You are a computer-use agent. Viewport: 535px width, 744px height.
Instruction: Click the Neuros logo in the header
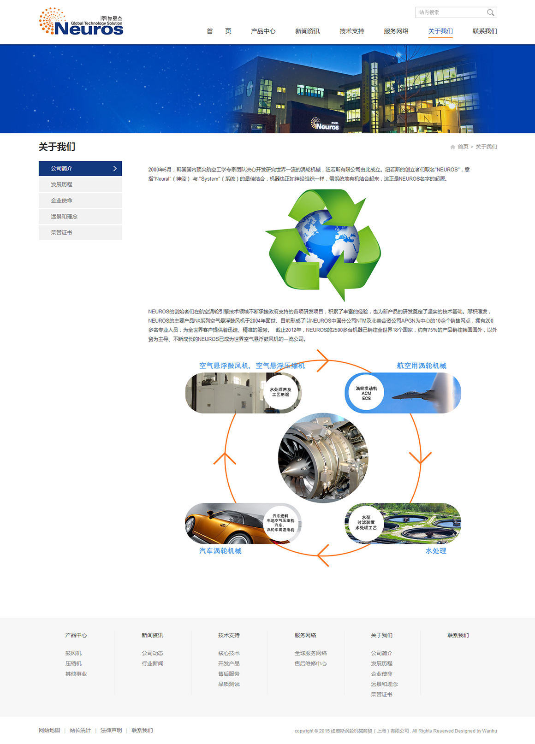81,22
